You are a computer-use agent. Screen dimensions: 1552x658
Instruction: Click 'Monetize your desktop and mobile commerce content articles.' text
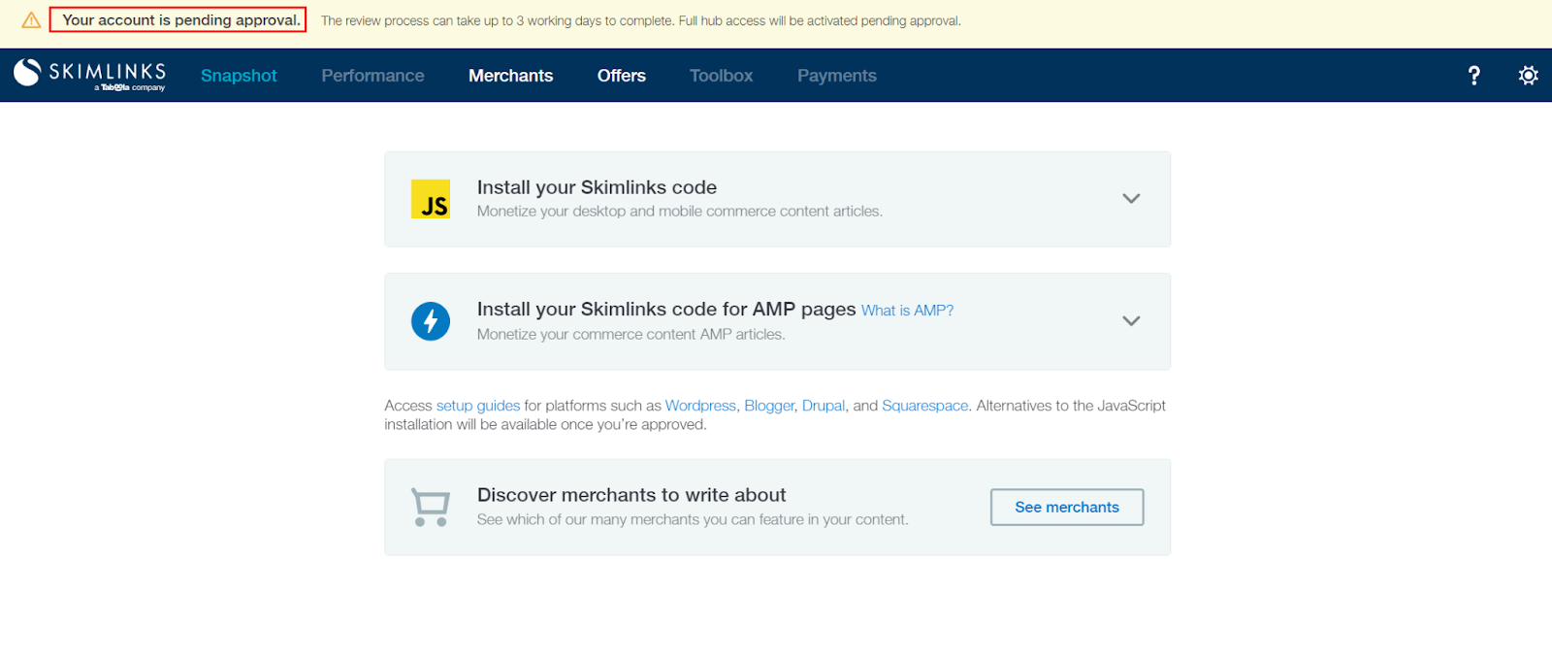[679, 212]
